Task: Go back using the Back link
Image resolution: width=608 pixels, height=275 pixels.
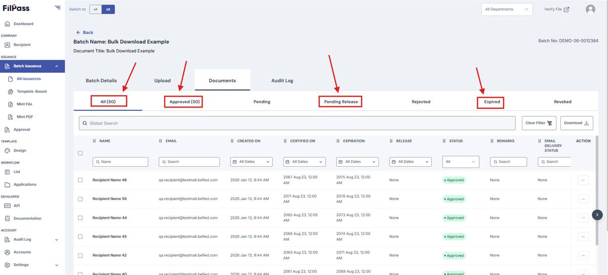Action: point(85,32)
